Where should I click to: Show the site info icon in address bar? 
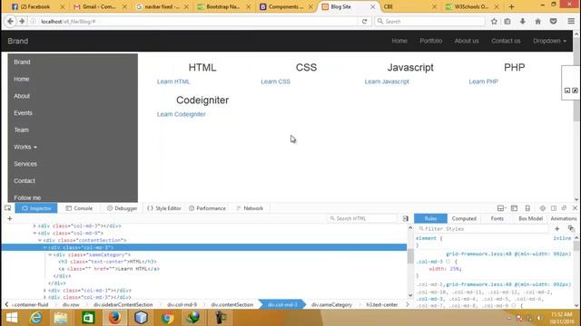34,22
